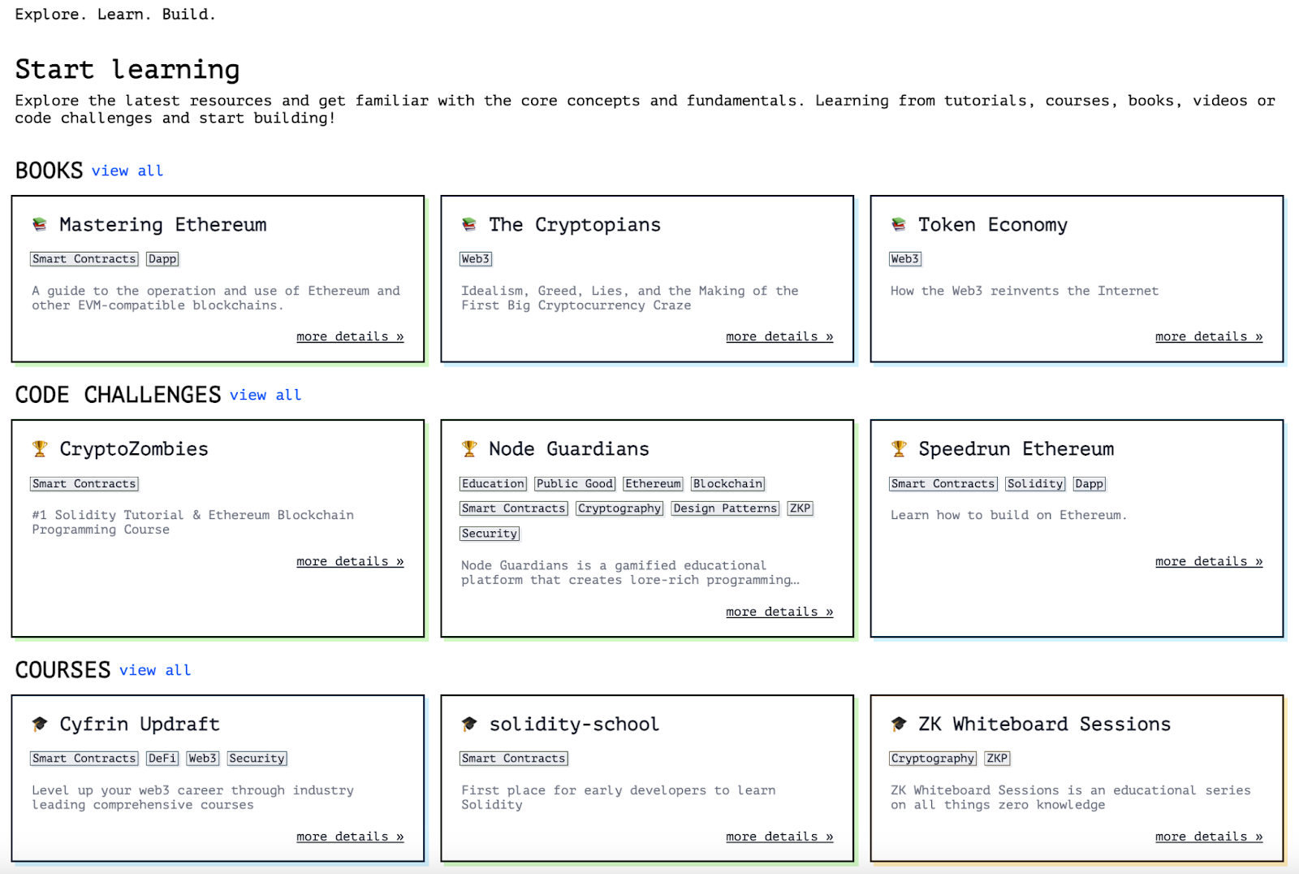Click the COURSES section heading
Image resolution: width=1299 pixels, height=874 pixels.
pos(63,670)
